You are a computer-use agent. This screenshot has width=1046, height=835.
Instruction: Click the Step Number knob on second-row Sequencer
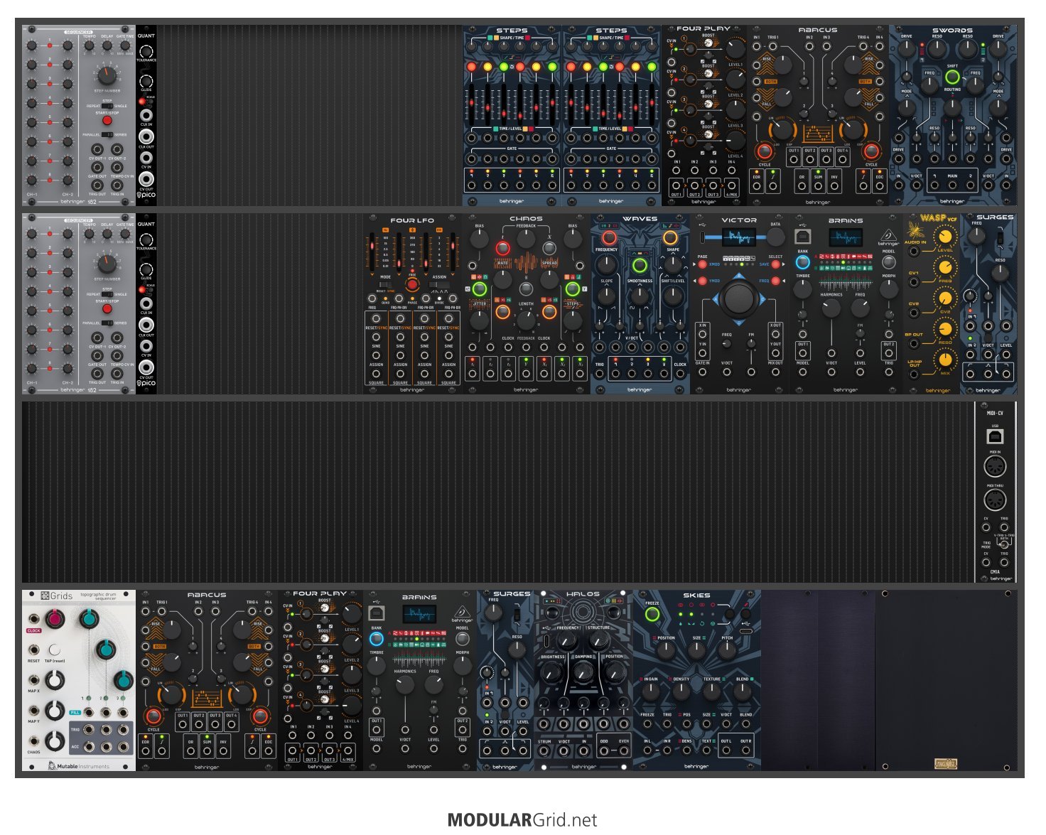tap(107, 264)
